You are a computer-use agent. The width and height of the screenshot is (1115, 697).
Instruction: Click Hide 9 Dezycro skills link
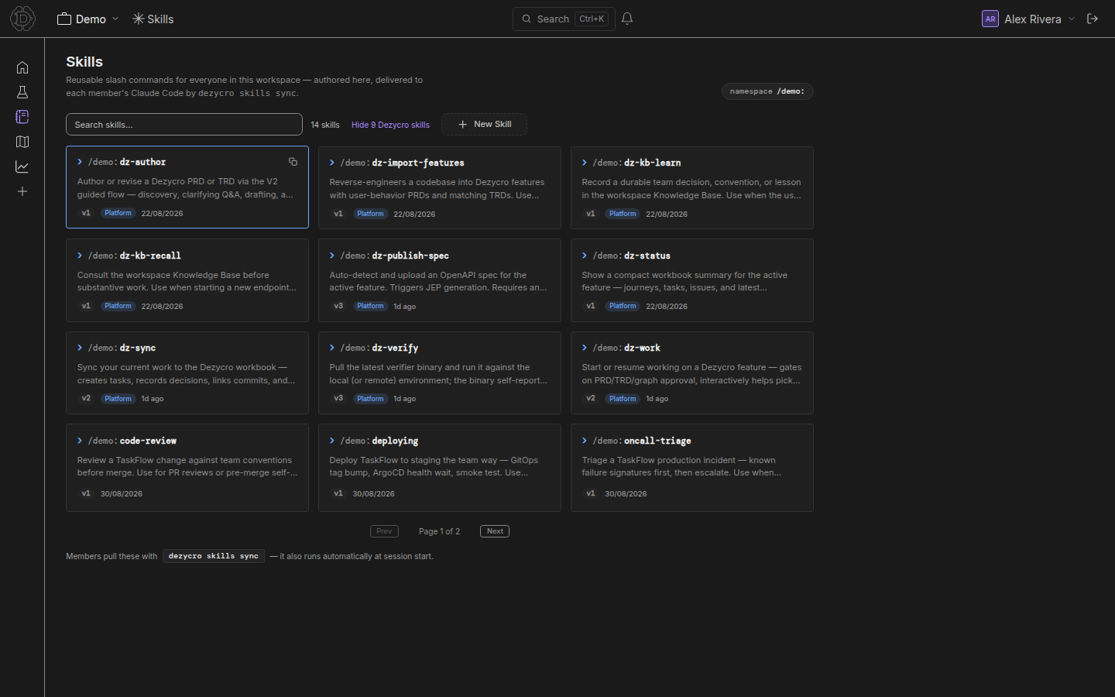(390, 125)
